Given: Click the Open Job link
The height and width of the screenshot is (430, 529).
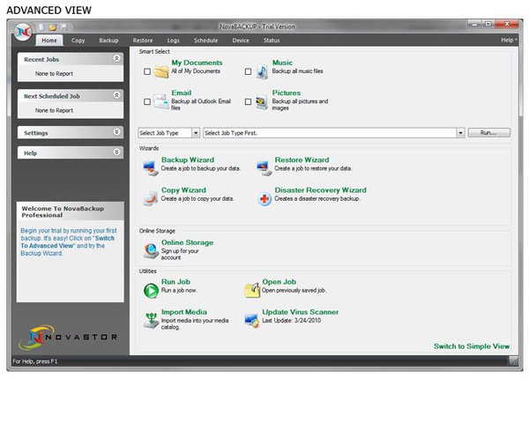Looking at the screenshot, I should 279,282.
